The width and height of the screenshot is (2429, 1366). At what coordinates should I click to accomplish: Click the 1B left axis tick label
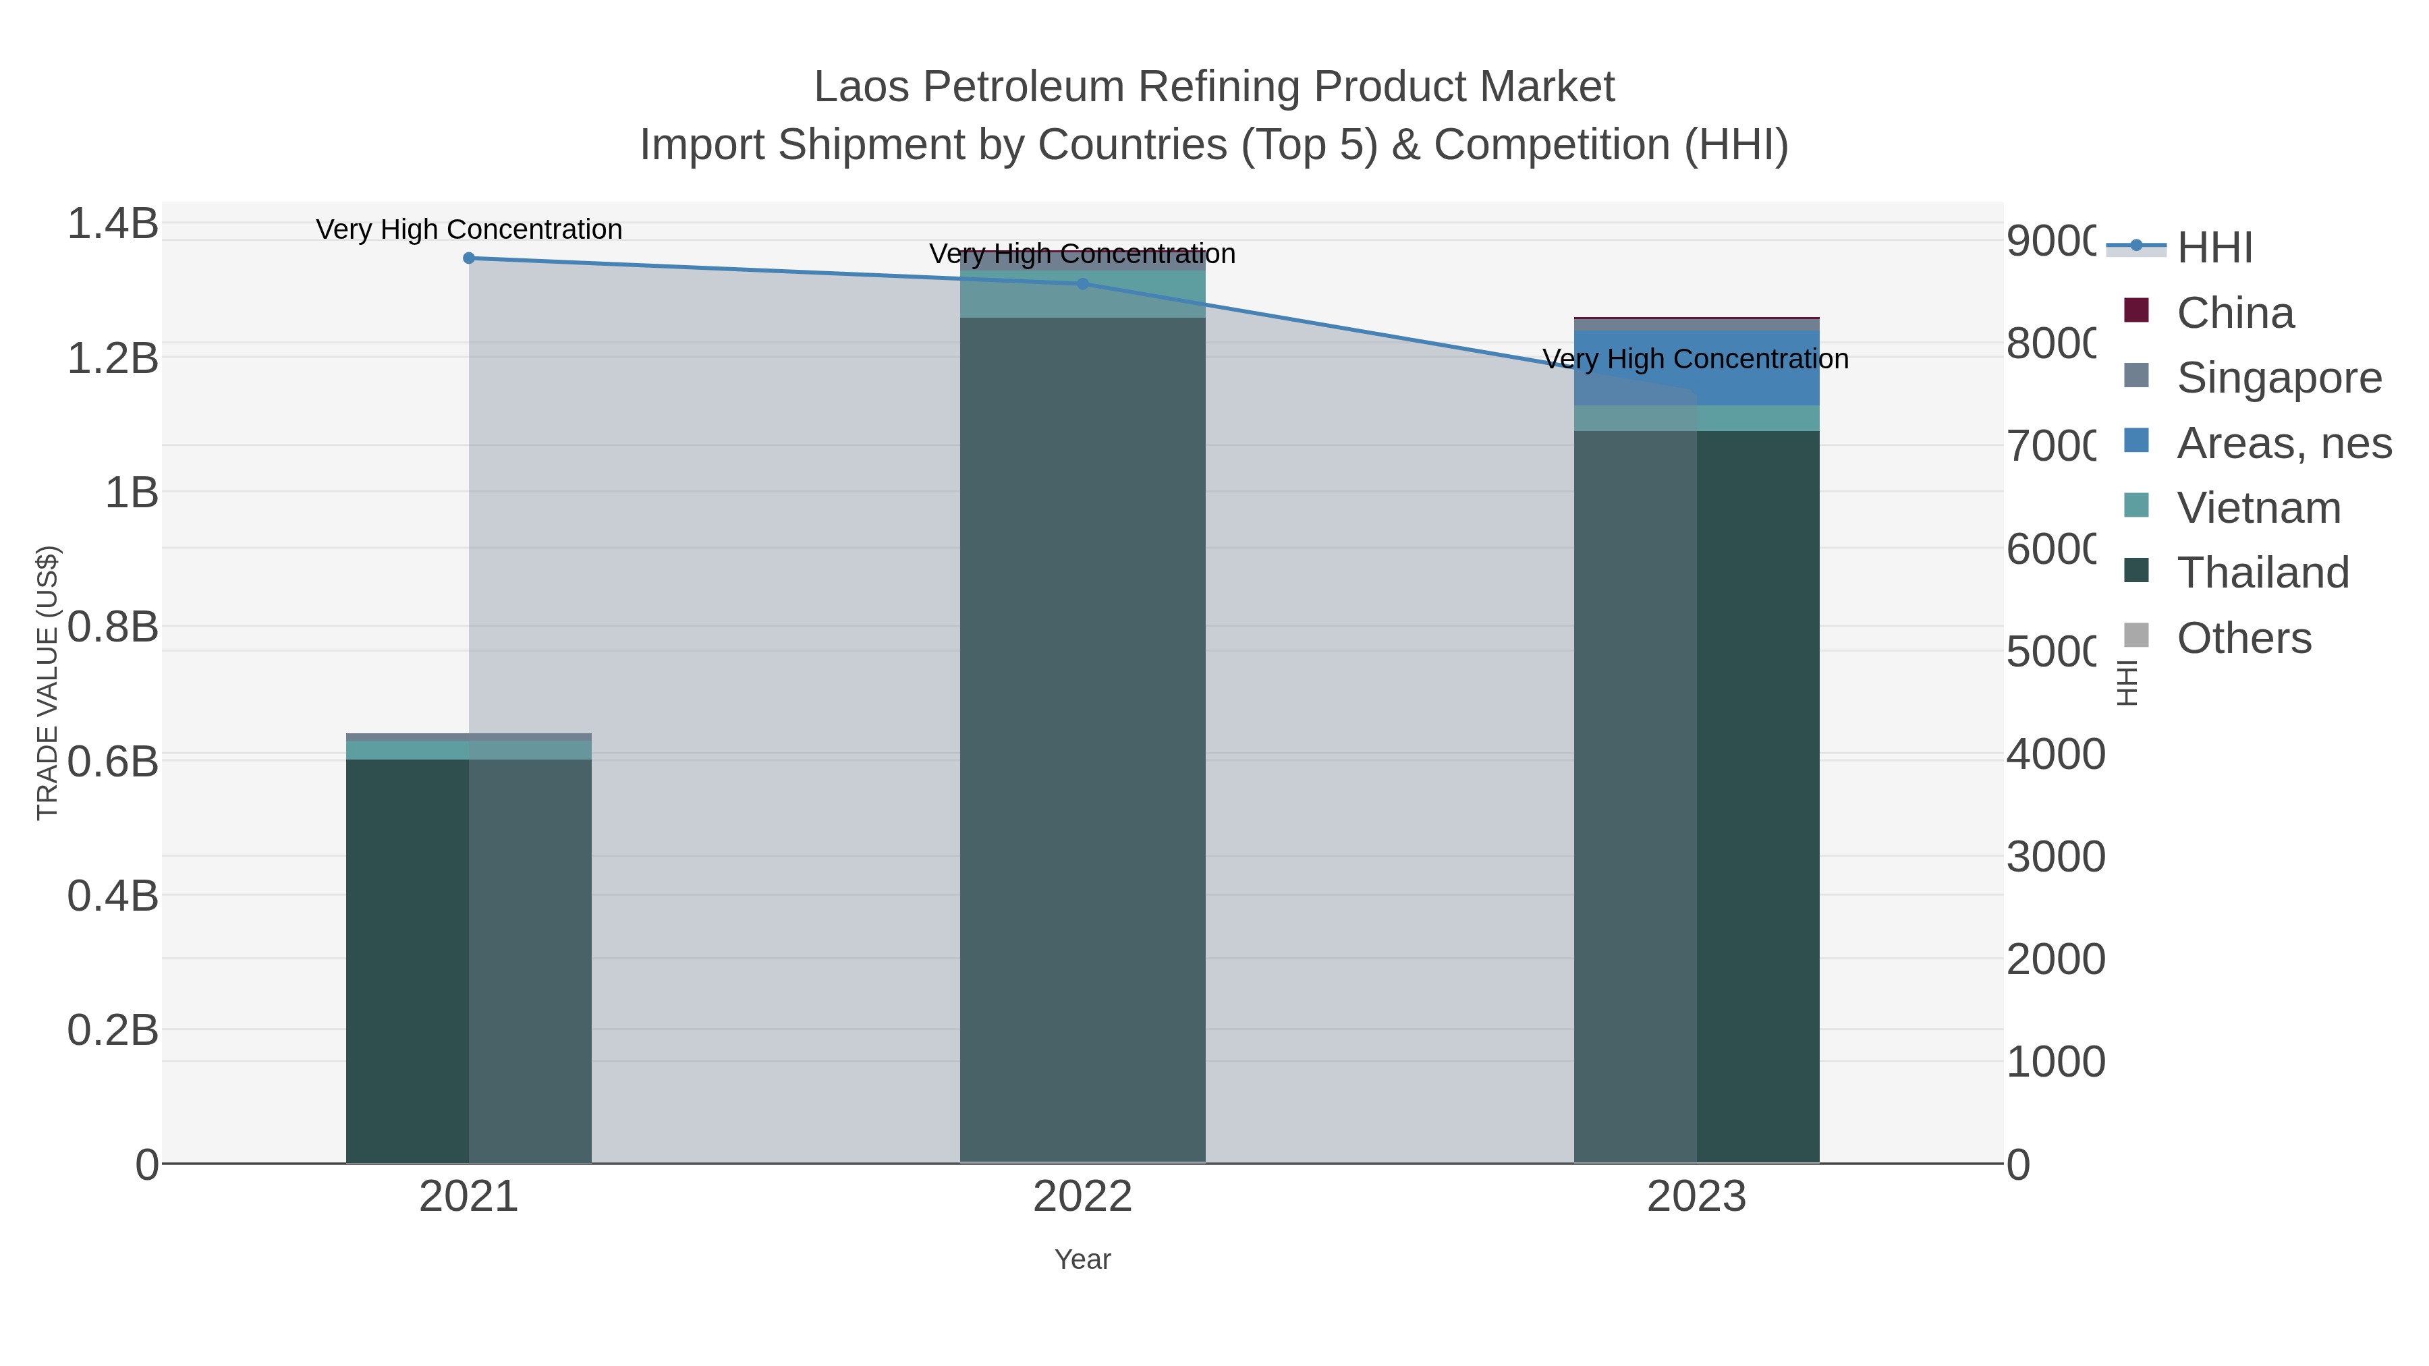tap(131, 492)
